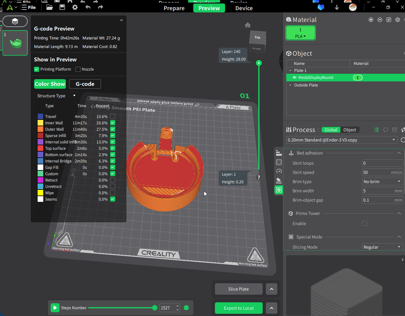Screen dimensions: 405x316
Task: Remove a material with the minus icon
Action: coord(380,20)
